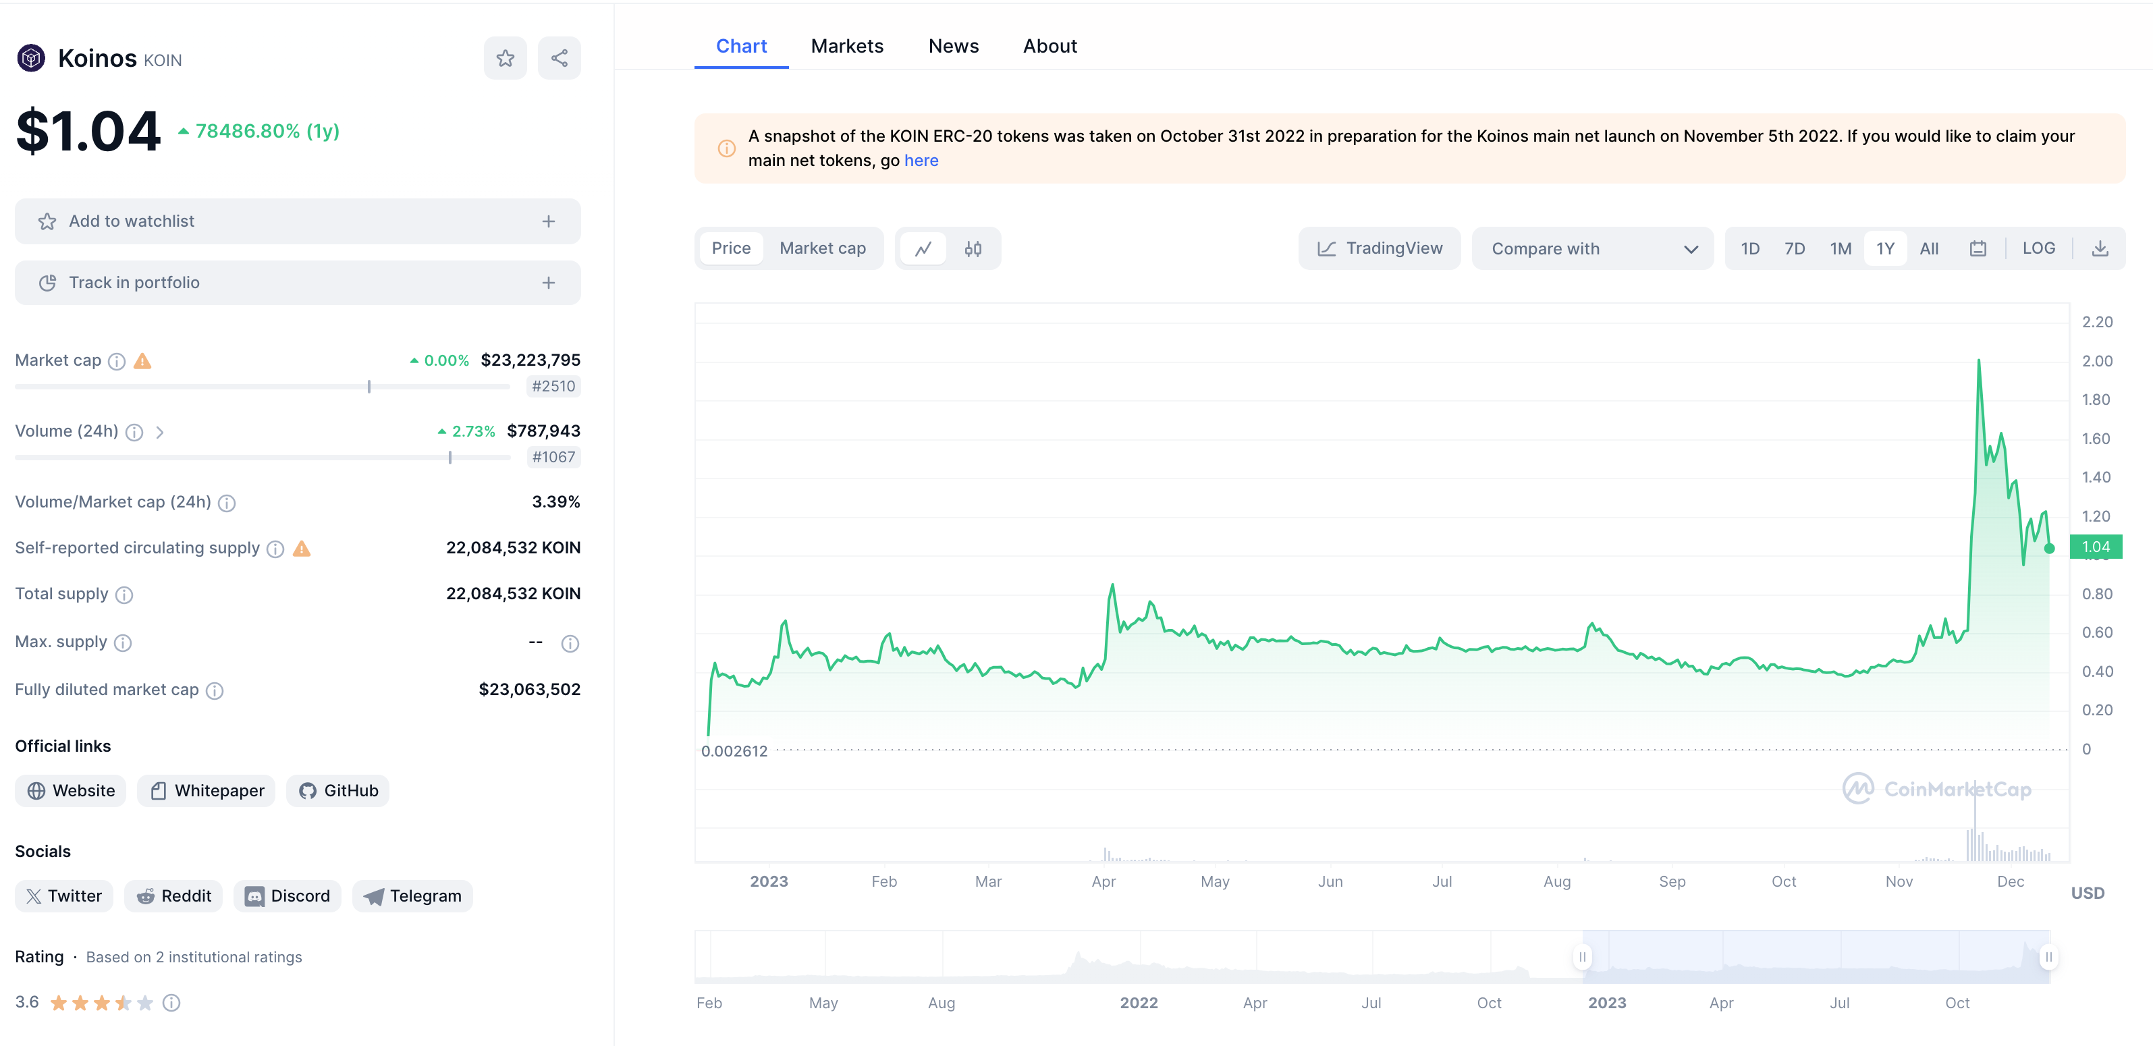
Task: Open the Whitepaper link
Action: (x=207, y=790)
